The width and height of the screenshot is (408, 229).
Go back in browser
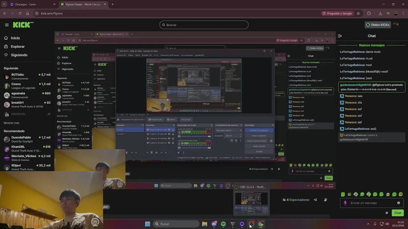[x=4, y=13]
